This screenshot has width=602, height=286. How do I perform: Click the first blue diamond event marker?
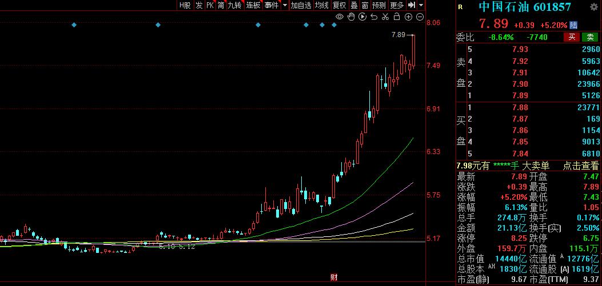(74, 25)
